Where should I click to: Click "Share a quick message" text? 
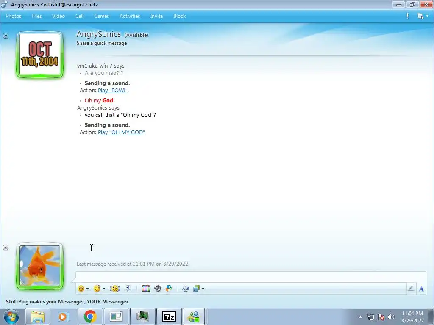click(102, 43)
